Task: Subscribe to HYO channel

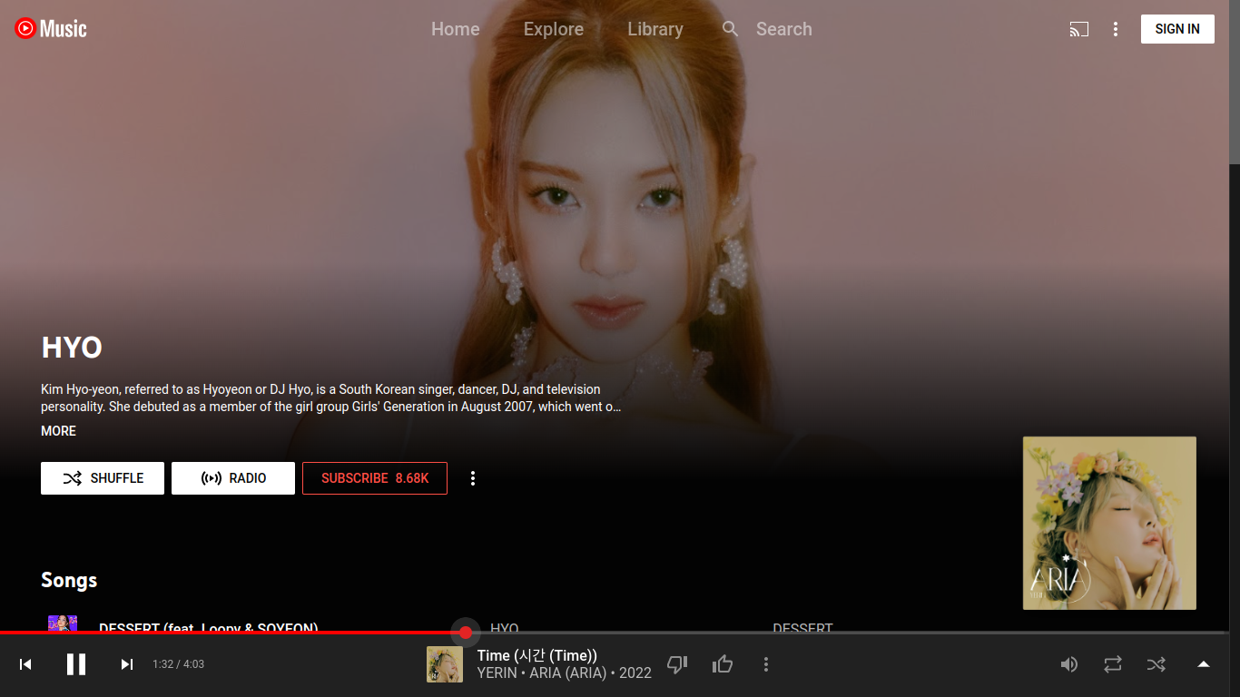Action: tap(375, 478)
